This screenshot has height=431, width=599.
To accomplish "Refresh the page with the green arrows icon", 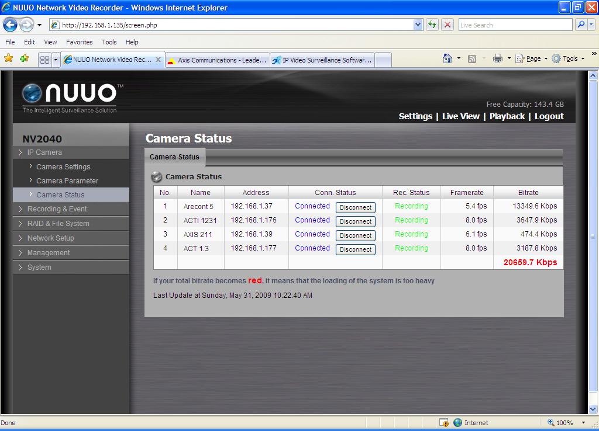I will [432, 25].
